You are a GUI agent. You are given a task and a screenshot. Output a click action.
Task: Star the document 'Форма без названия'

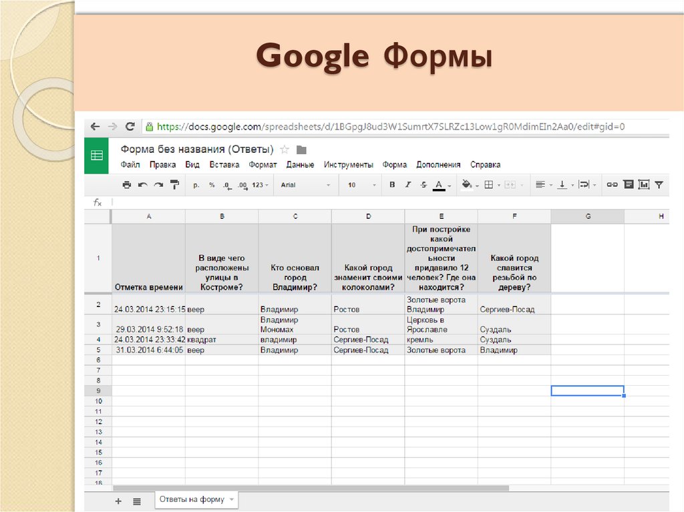(285, 150)
